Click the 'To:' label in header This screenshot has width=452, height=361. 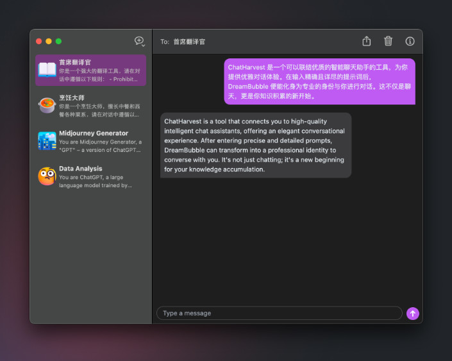[x=165, y=42]
